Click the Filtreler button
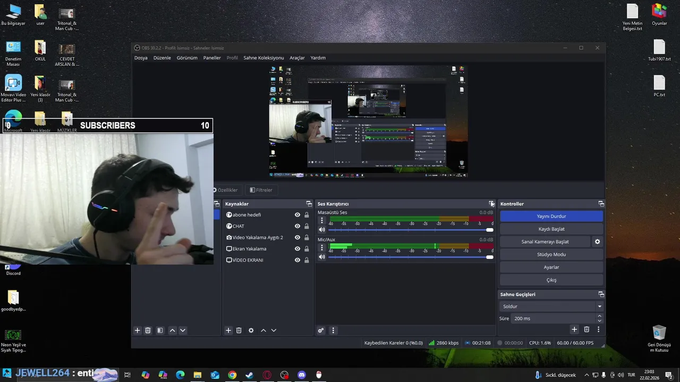Viewport: 680px width, 382px height. click(x=261, y=190)
